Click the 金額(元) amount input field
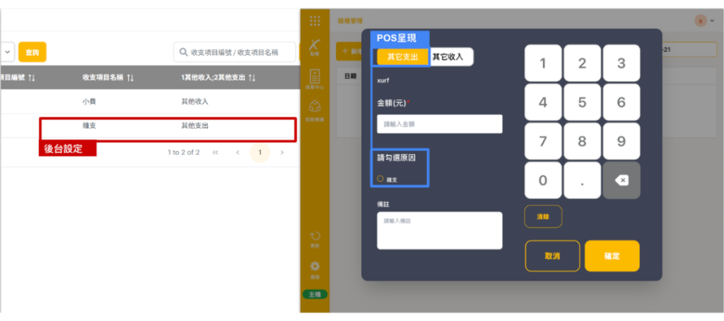 pyautogui.click(x=440, y=124)
